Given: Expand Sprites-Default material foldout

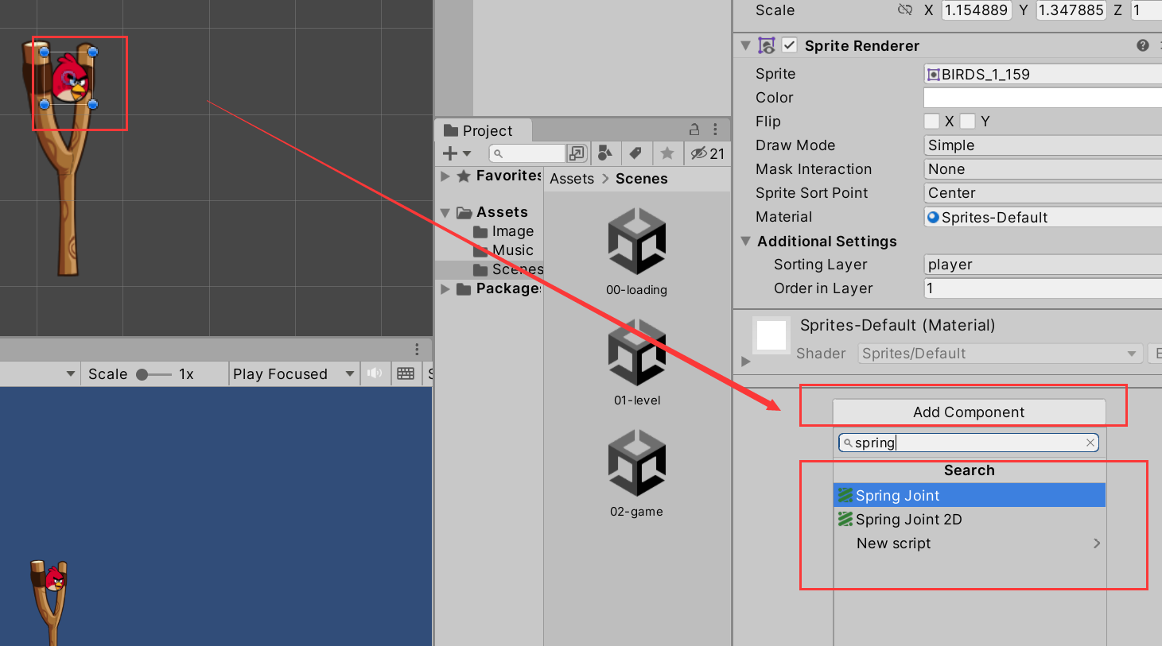Looking at the screenshot, I should tap(745, 362).
